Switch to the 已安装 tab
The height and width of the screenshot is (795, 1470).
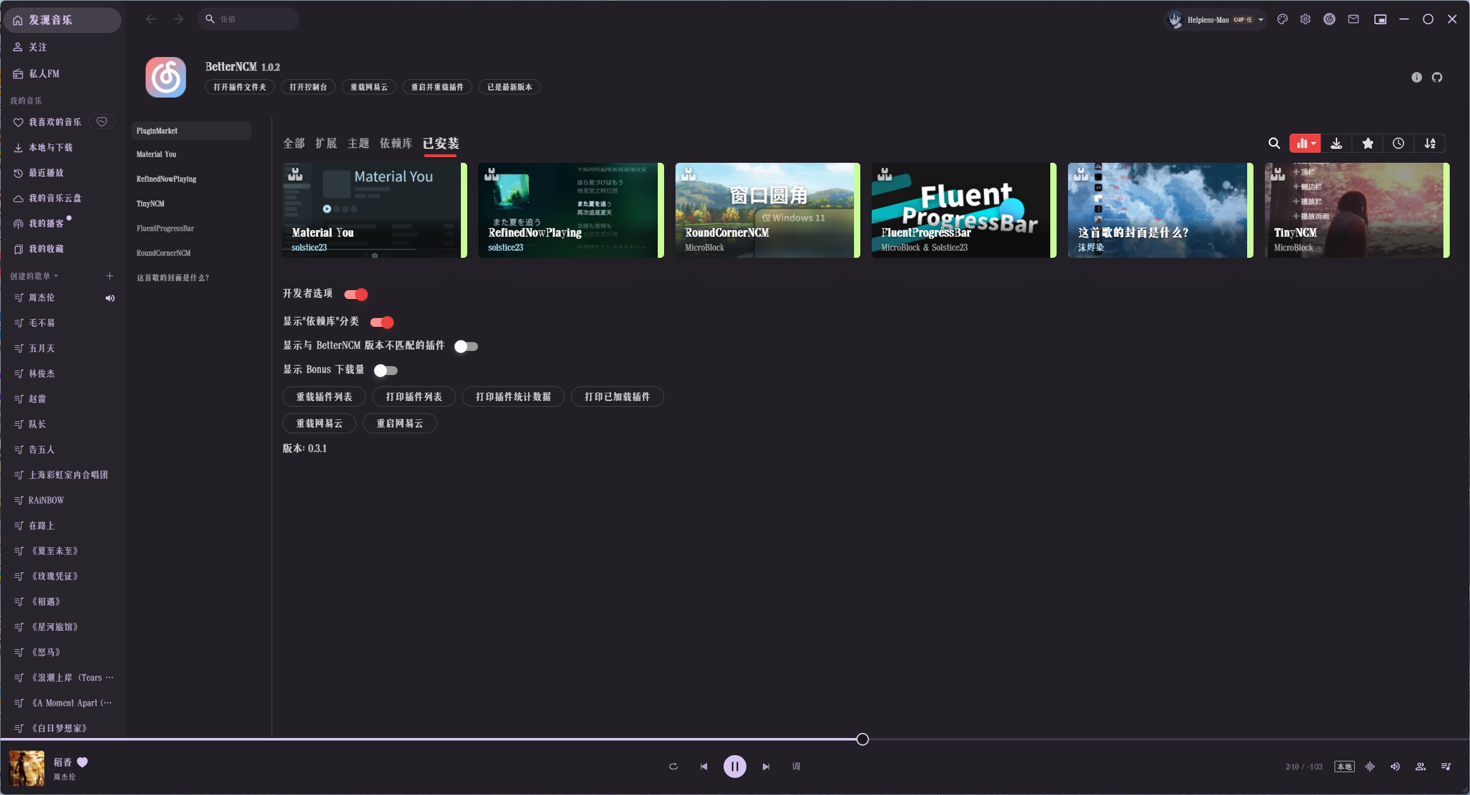(x=440, y=144)
